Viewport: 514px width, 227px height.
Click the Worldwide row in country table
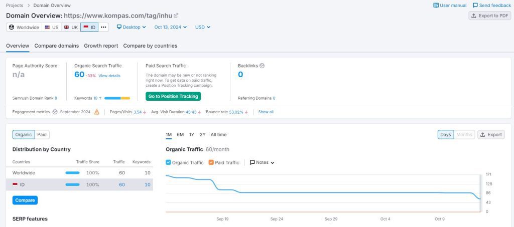(79, 173)
